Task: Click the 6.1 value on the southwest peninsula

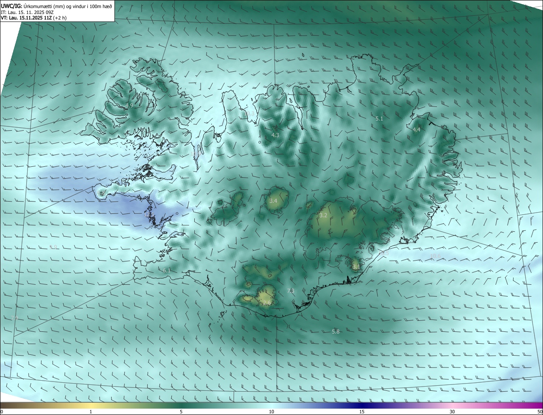Action: click(x=167, y=270)
